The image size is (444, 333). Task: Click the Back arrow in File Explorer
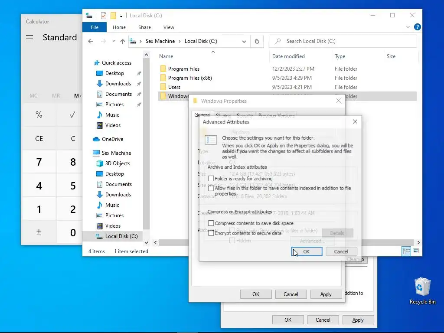pyautogui.click(x=91, y=41)
